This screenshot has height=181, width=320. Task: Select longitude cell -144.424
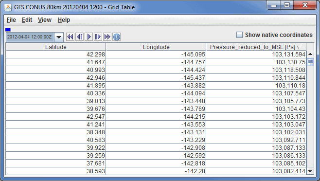[156, 70]
